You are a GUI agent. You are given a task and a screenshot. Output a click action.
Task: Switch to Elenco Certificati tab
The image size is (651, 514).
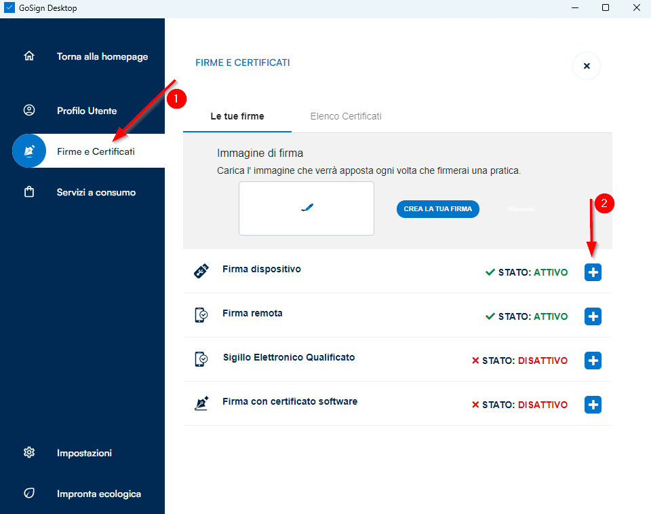pyautogui.click(x=346, y=116)
